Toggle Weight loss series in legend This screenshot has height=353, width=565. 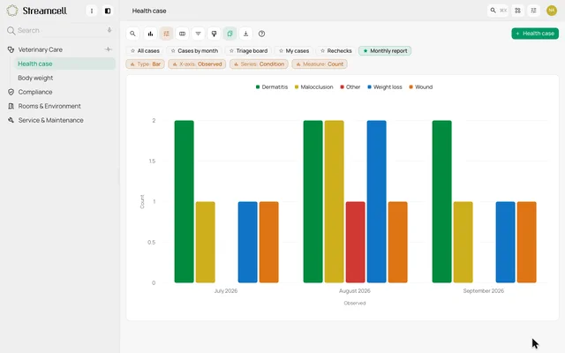[x=385, y=87]
